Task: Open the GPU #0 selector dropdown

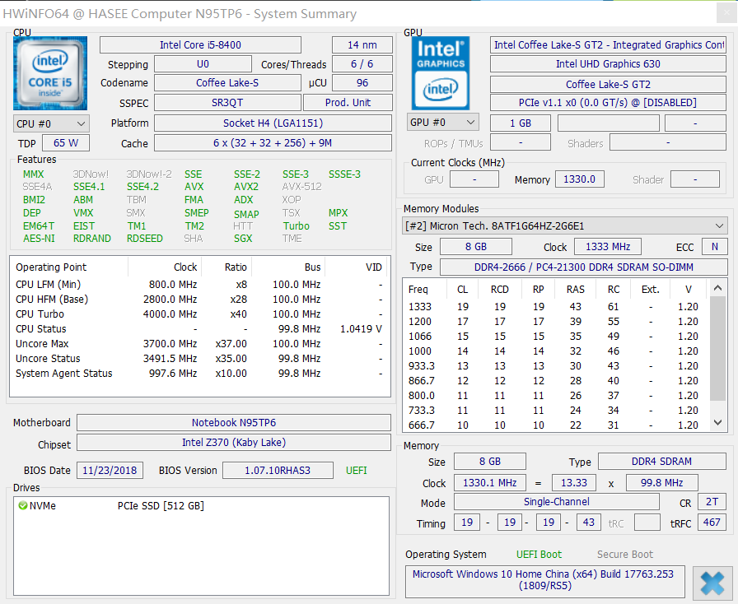Action: click(442, 123)
